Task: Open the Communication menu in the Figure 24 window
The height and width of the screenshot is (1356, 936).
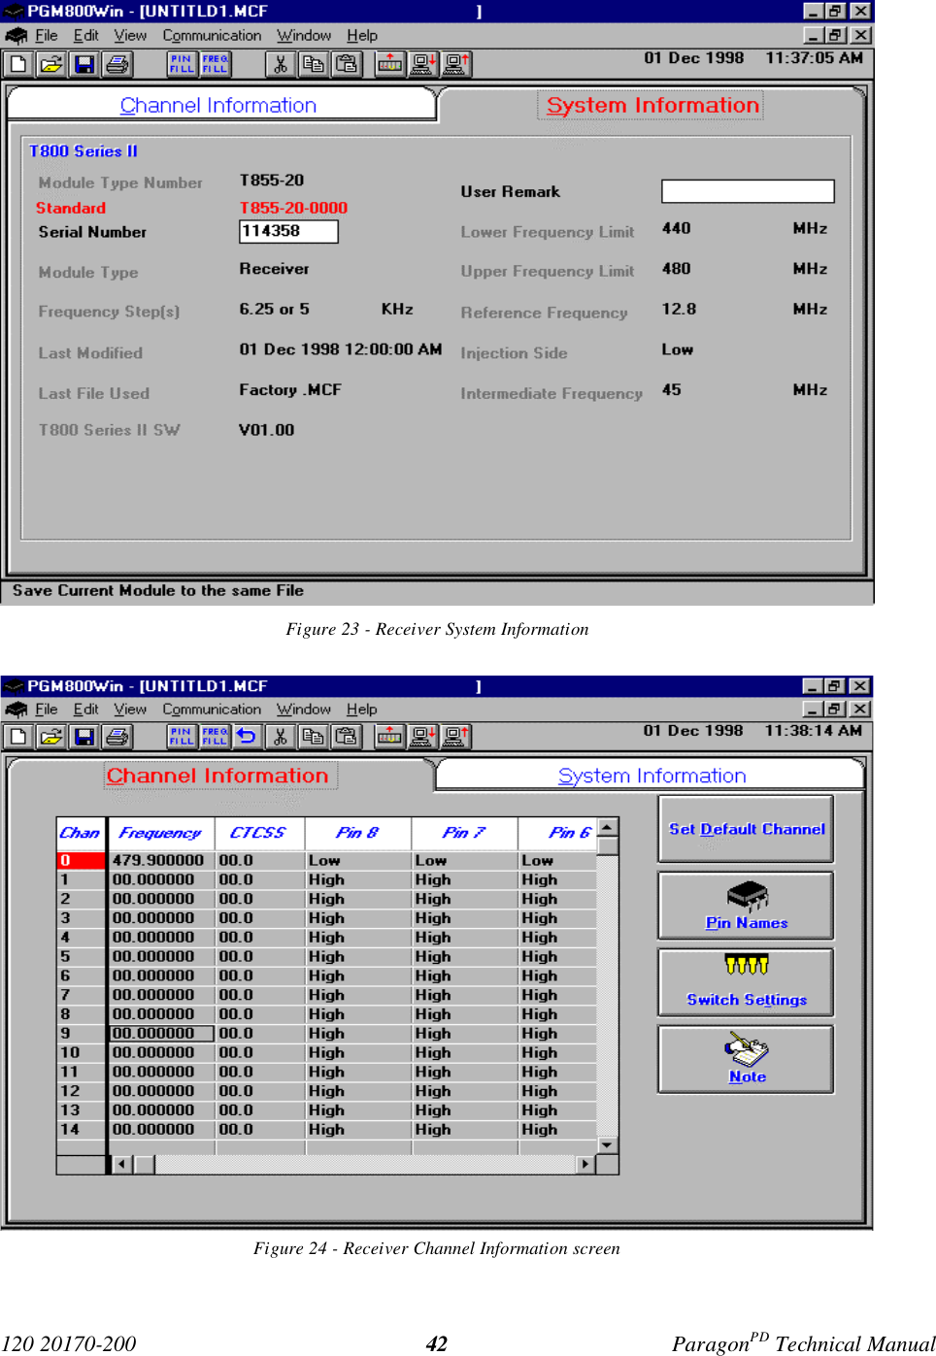Action: click(212, 710)
